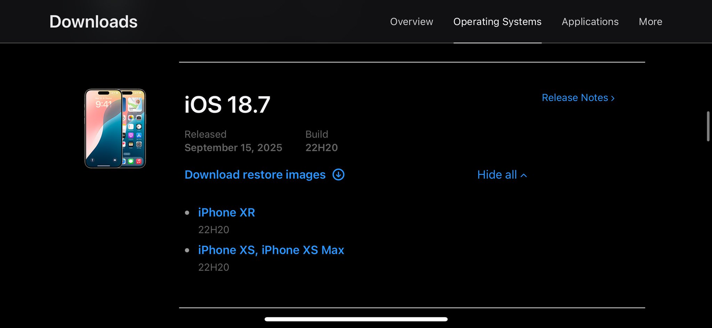The image size is (712, 328).
Task: Download the iPhone XR restore image
Action: pyautogui.click(x=226, y=212)
